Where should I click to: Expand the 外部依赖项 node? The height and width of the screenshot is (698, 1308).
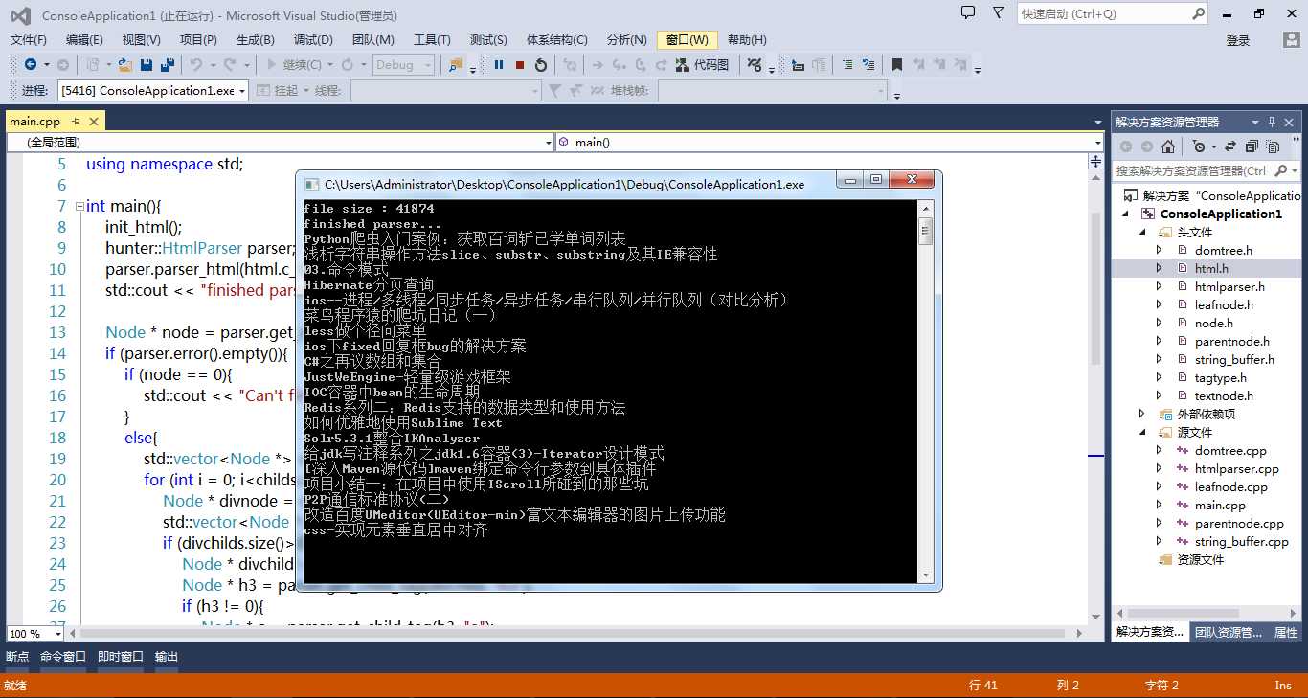point(1142,415)
